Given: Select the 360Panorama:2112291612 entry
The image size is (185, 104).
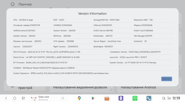Looking at the screenshot, I should pos(24,31).
